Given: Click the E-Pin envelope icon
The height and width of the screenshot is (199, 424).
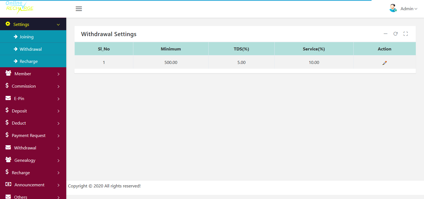Looking at the screenshot, I should click(x=8, y=98).
